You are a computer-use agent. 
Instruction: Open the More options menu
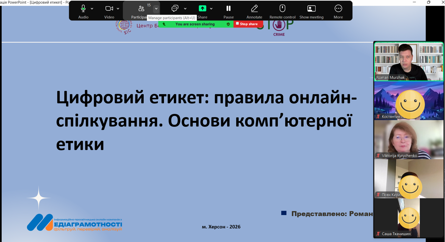(338, 9)
